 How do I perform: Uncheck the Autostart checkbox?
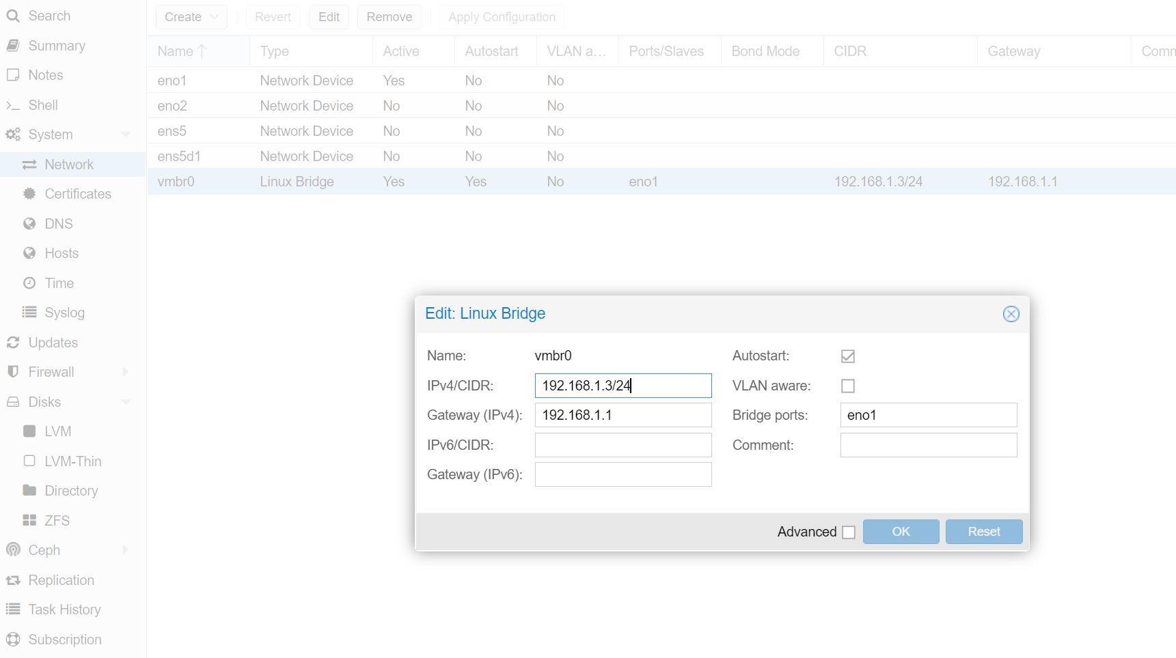(847, 356)
